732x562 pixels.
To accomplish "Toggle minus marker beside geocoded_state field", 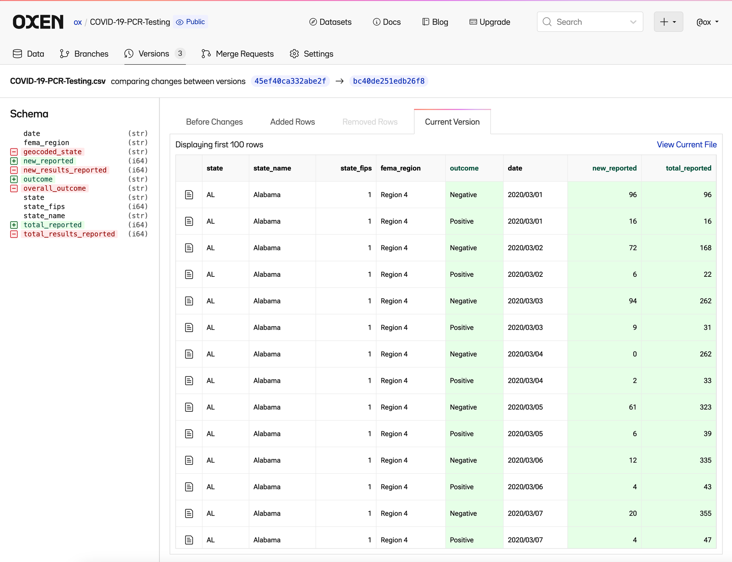I will (14, 152).
